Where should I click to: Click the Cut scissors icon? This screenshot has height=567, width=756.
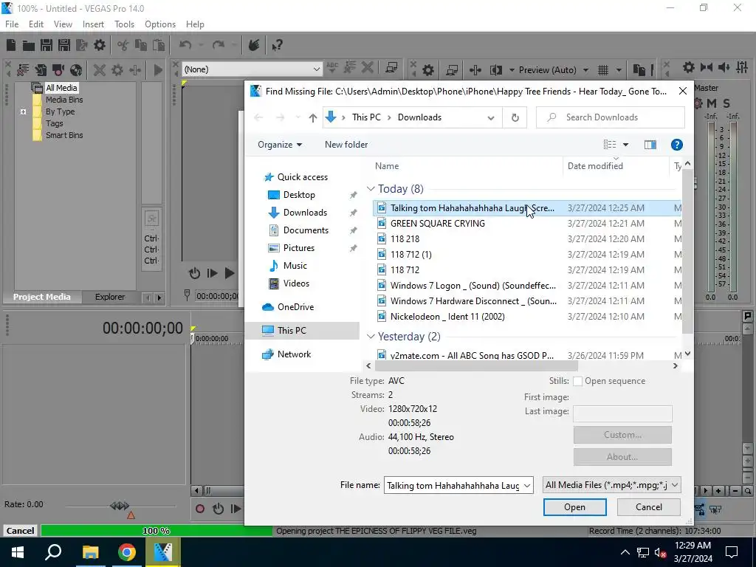(x=123, y=45)
